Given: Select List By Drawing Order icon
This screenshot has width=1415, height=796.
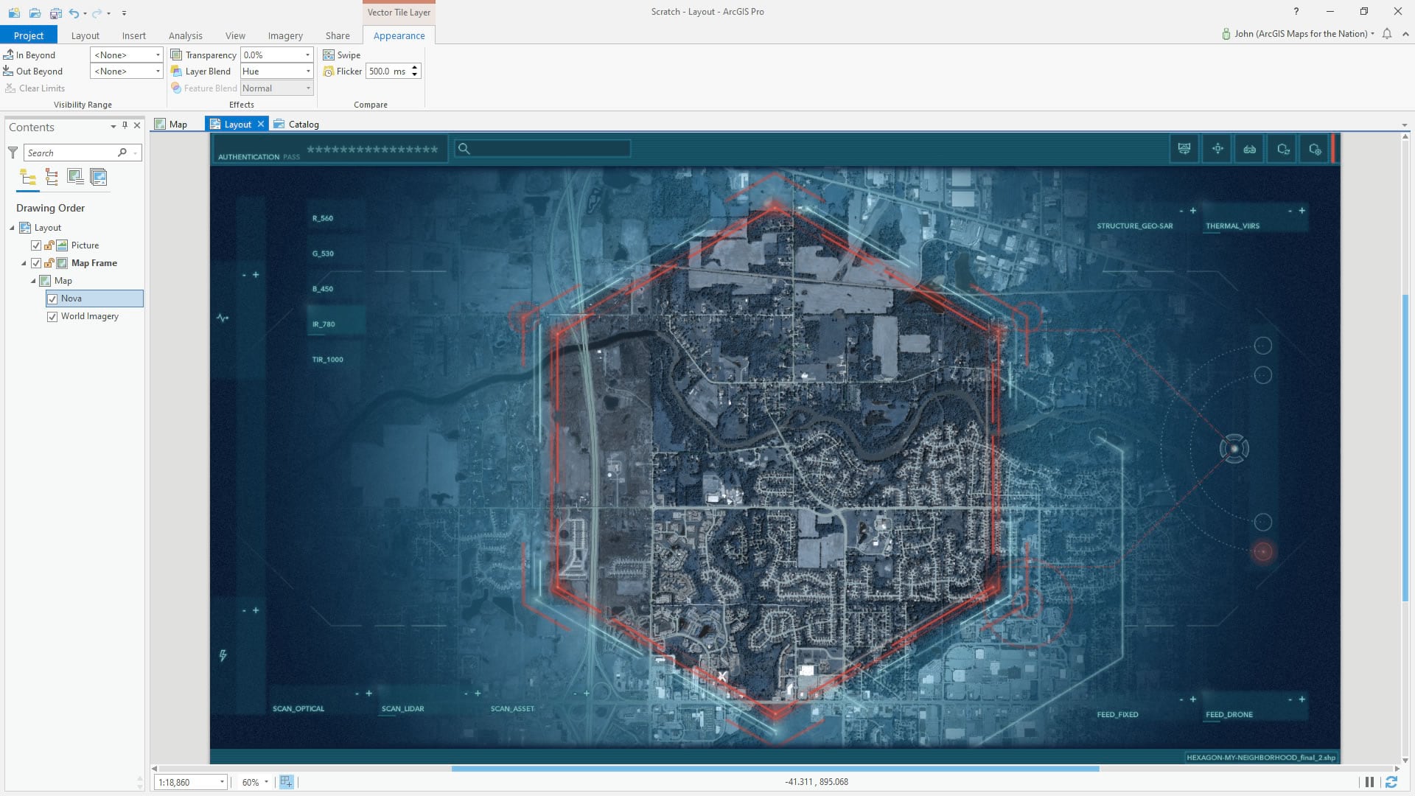Looking at the screenshot, I should tap(28, 177).
